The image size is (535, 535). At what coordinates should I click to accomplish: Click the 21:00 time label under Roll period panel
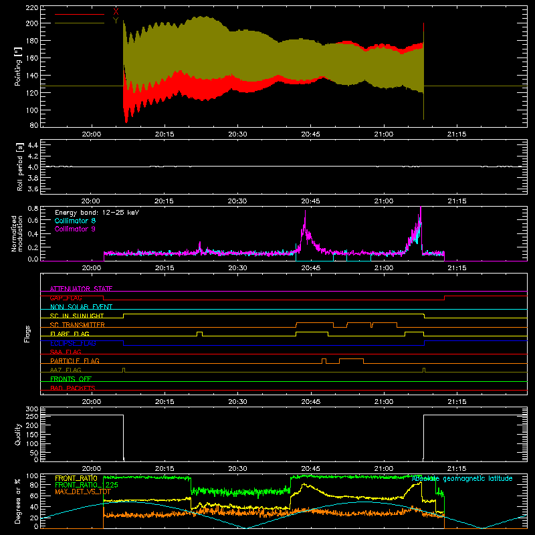[x=384, y=201]
